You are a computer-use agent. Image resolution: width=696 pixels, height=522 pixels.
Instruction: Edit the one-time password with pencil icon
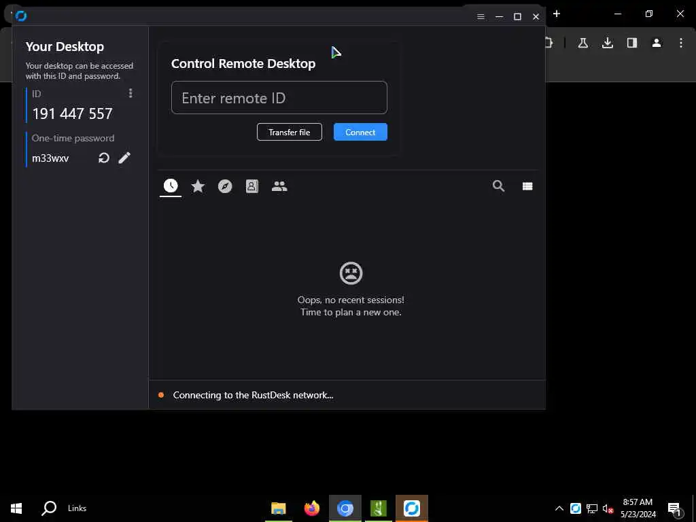[124, 158]
